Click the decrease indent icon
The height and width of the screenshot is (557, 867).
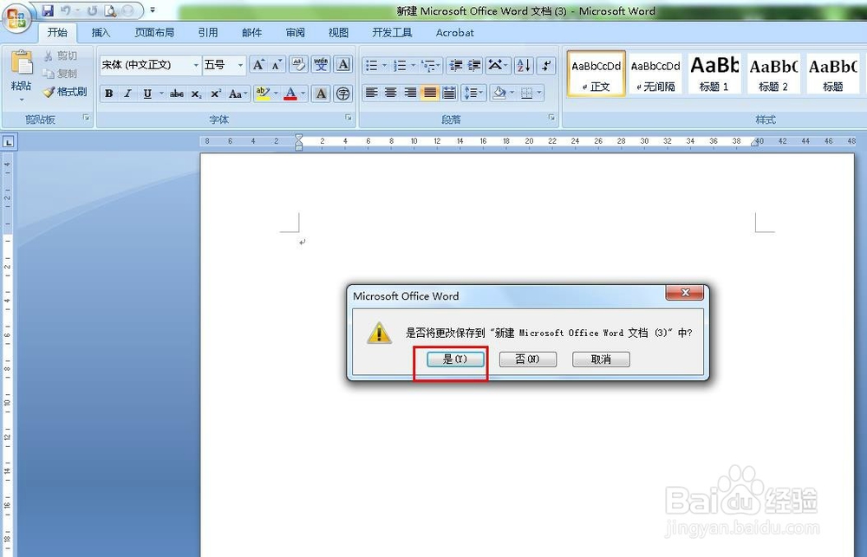[456, 66]
